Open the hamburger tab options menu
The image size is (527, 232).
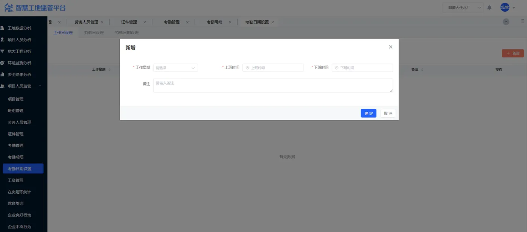[x=522, y=21]
